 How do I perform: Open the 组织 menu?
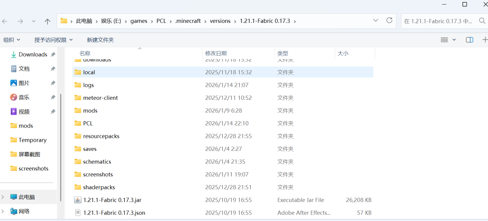tap(11, 40)
